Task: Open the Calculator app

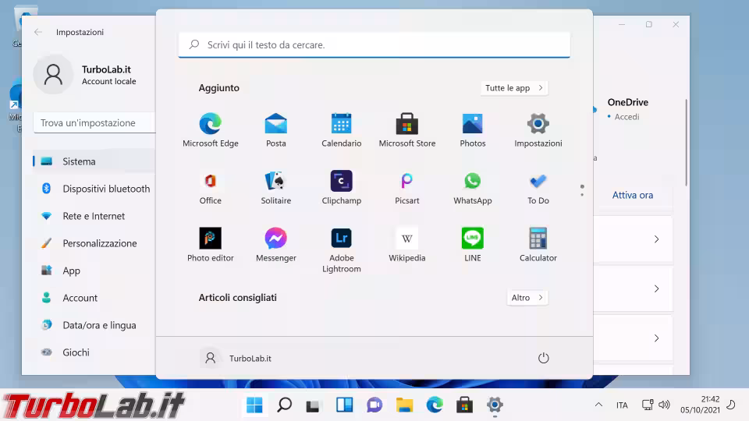Action: (538, 244)
